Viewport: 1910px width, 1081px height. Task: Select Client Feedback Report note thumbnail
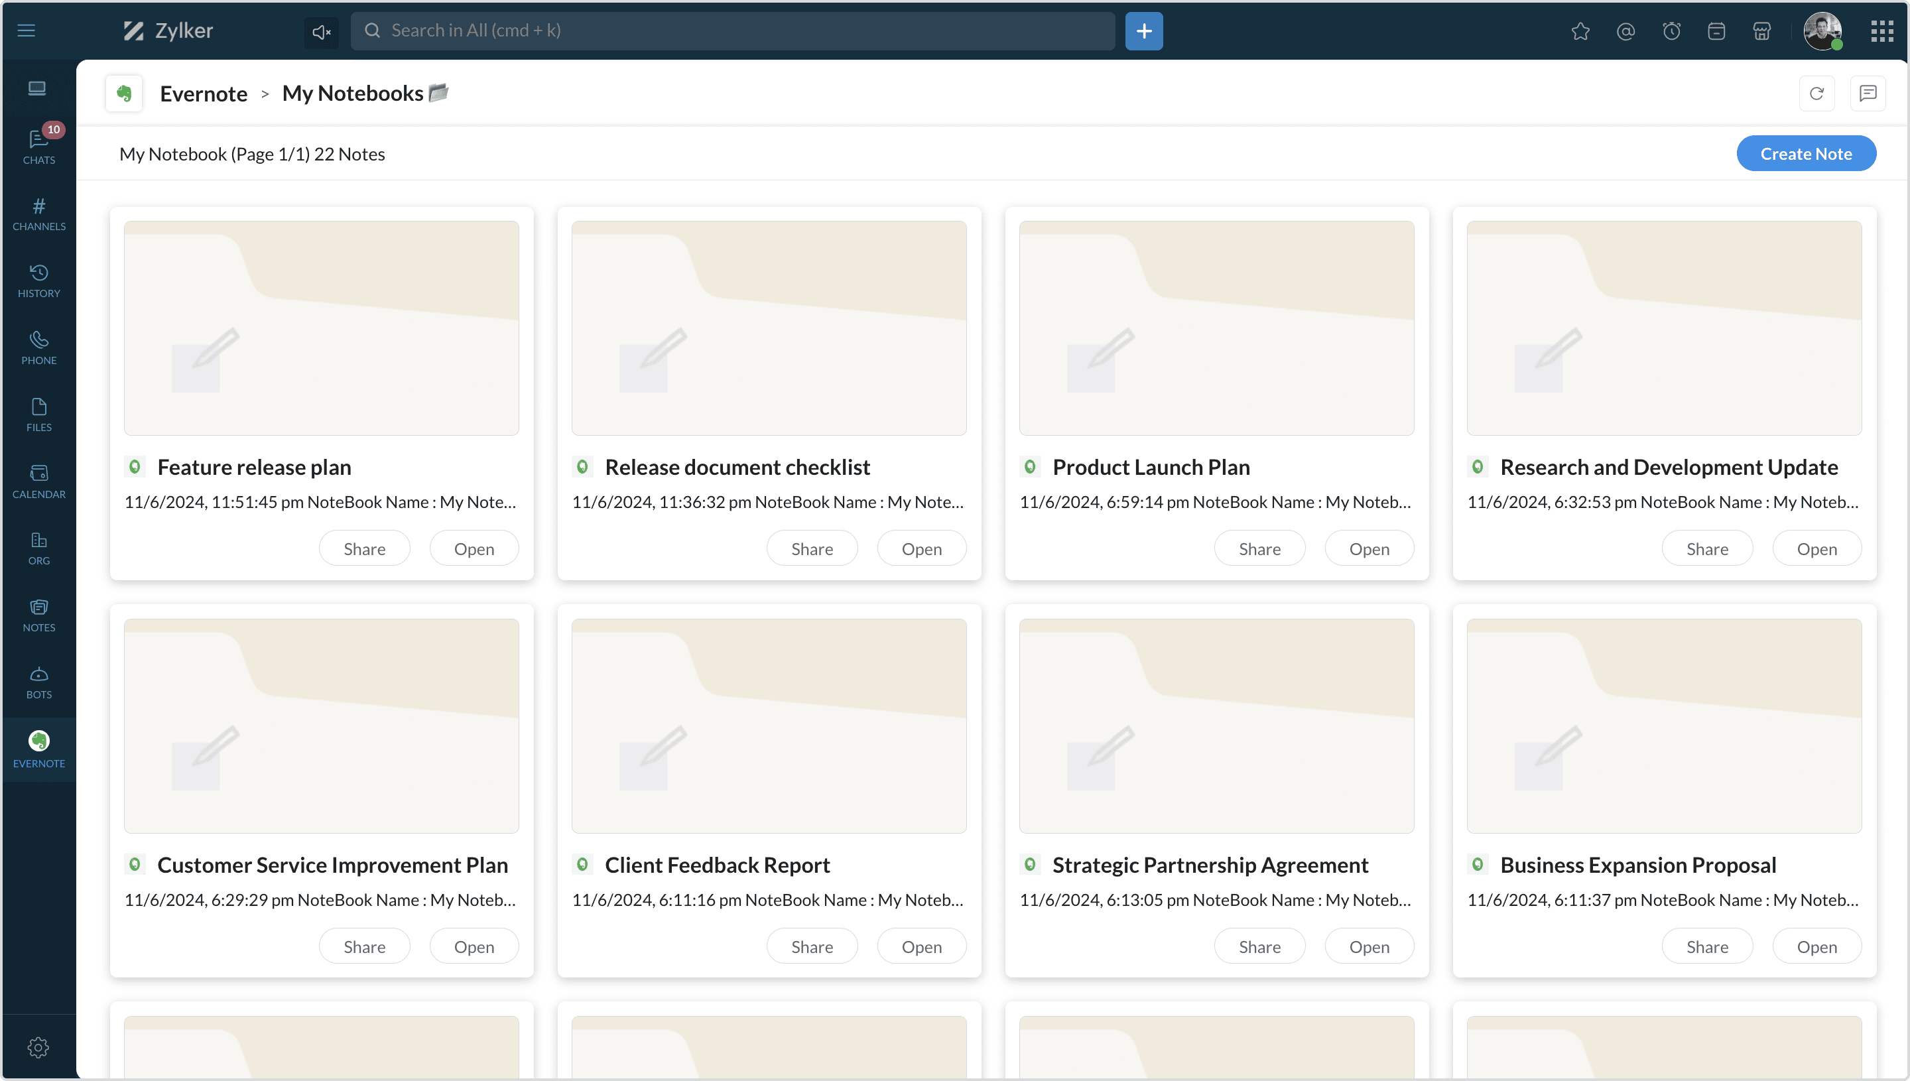click(x=768, y=726)
